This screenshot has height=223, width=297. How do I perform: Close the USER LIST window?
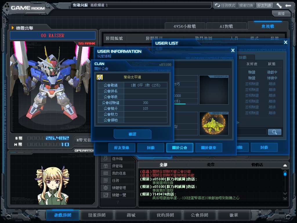[x=286, y=42]
